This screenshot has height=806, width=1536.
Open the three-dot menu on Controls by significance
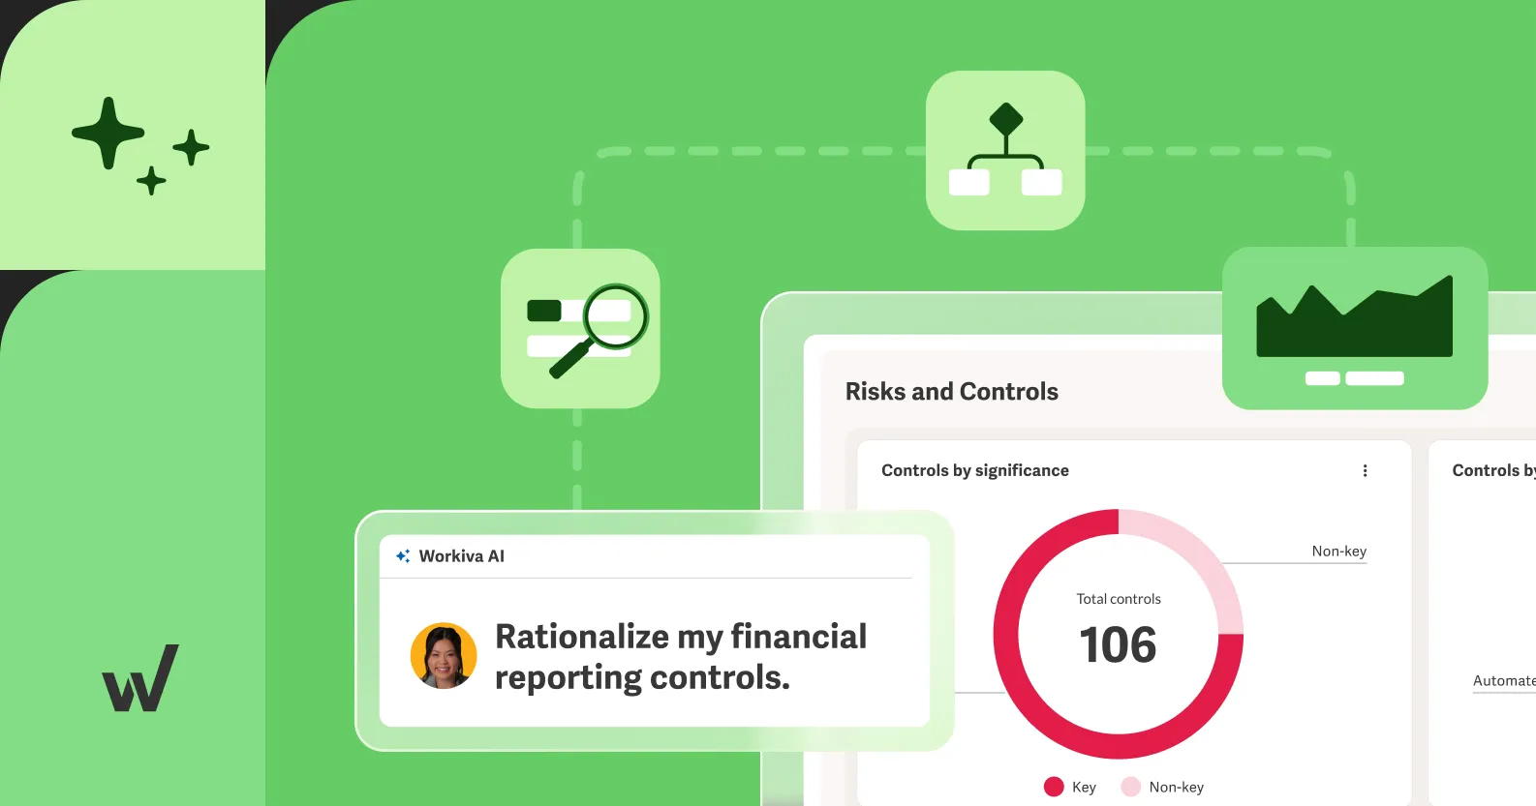tap(1366, 471)
